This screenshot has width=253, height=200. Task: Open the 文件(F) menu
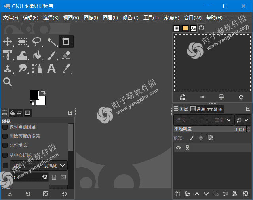click(10, 18)
